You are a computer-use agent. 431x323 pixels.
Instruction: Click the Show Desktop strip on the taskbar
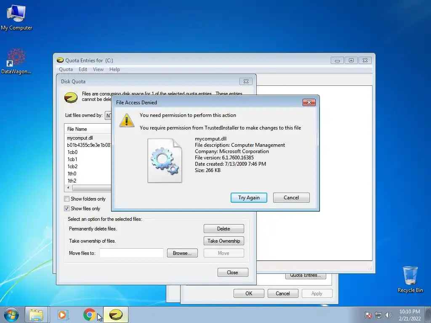coord(428,315)
